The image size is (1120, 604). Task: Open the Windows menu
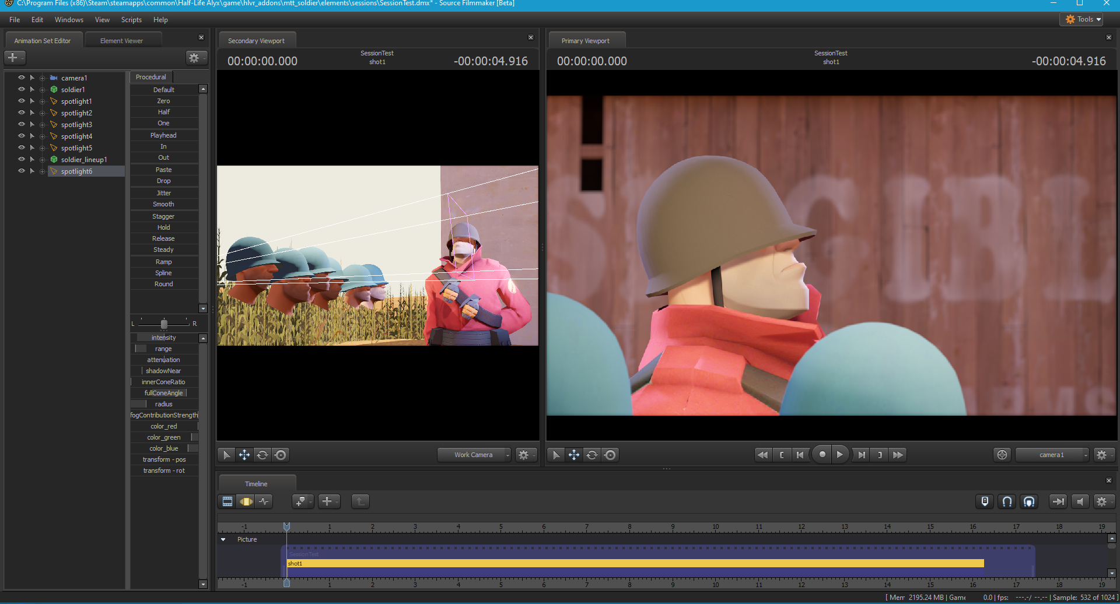[x=69, y=20]
